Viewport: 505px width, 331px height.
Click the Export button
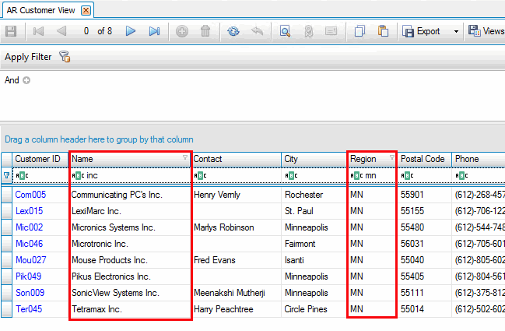click(x=422, y=32)
